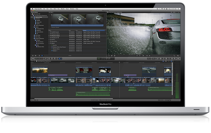211x133 pixels.
Task: Adjust the timeline zoom slider
Action: pyautogui.click(x=164, y=100)
